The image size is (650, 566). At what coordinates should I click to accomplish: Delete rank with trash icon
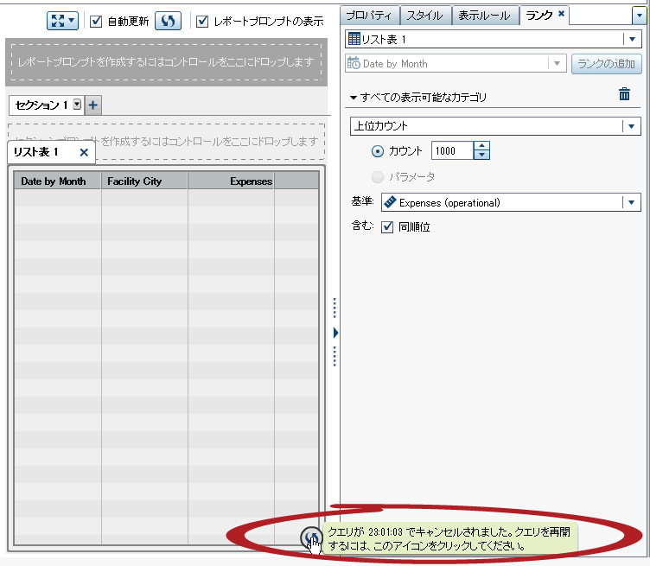[624, 95]
